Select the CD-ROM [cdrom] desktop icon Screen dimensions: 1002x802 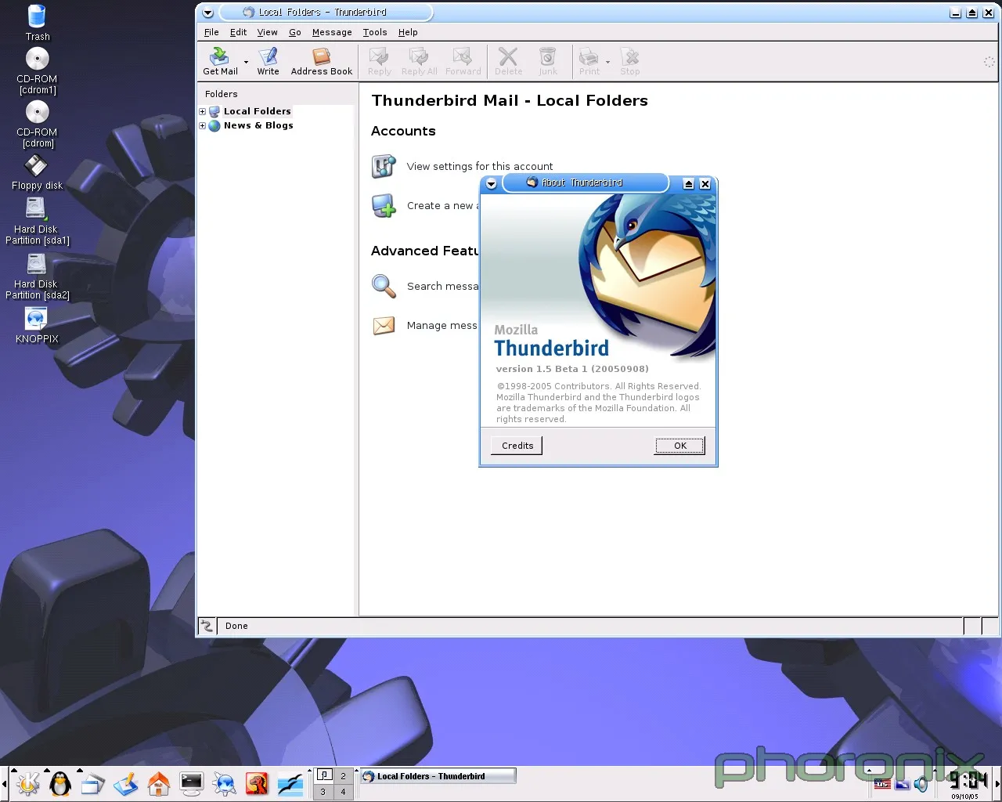coord(37,124)
